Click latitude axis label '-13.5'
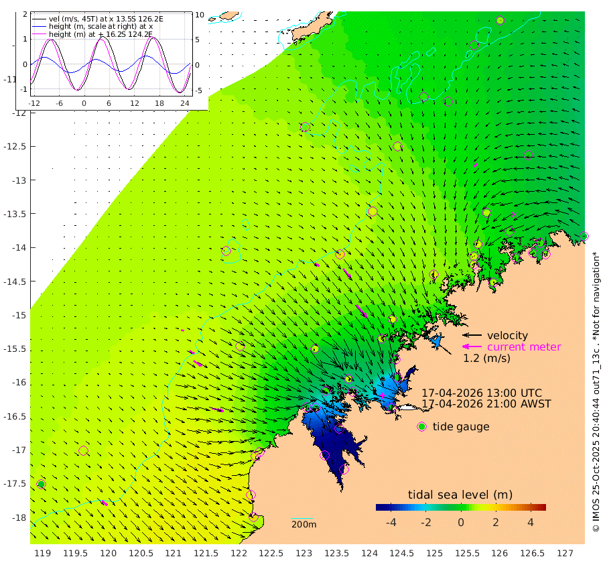603x567 pixels. (x=14, y=214)
